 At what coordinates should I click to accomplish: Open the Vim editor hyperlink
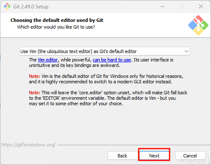point(48,60)
